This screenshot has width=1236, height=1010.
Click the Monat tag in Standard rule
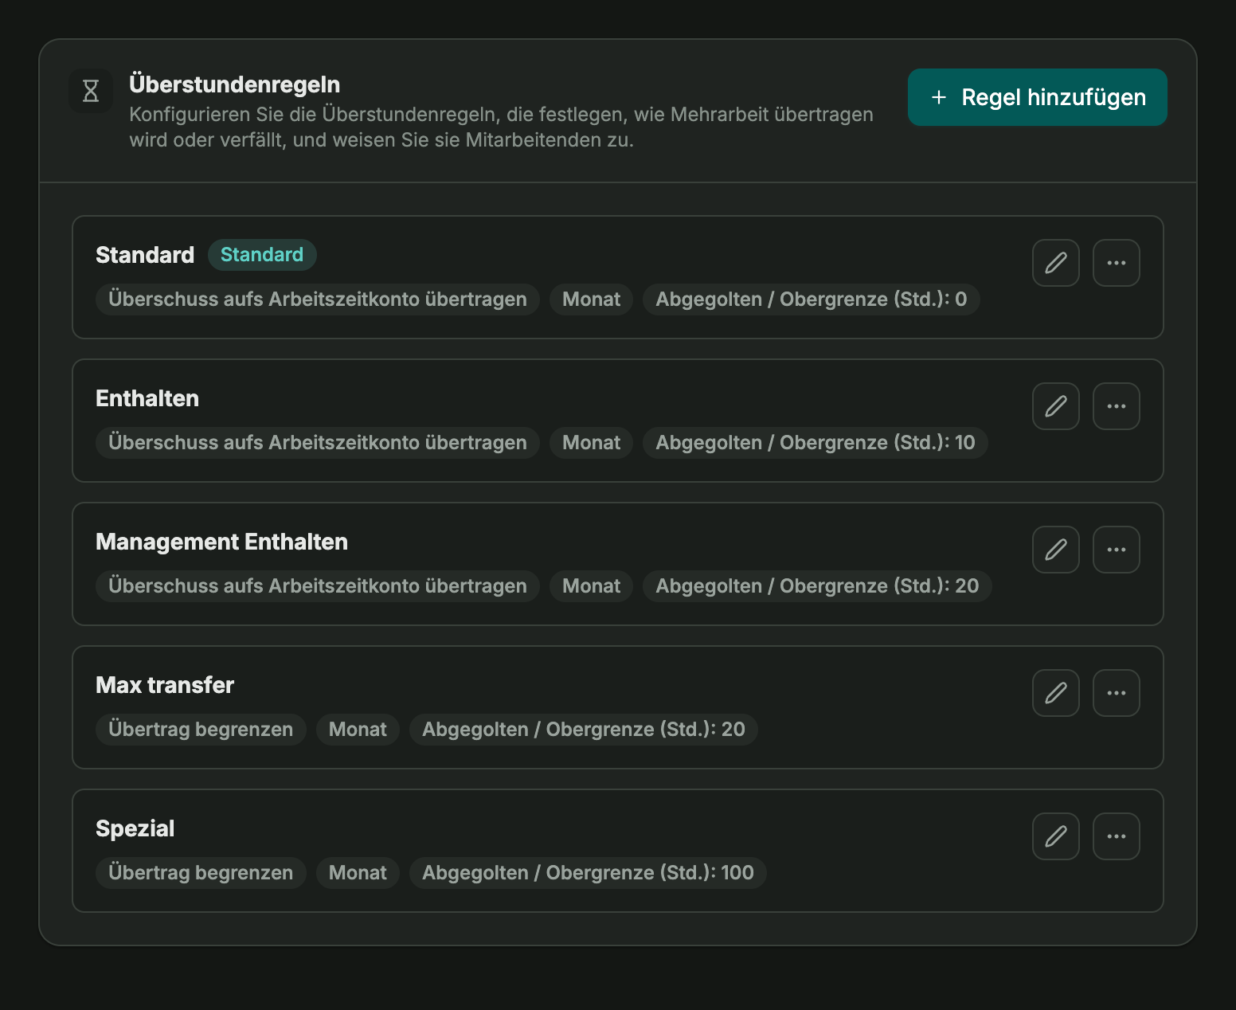click(x=591, y=299)
